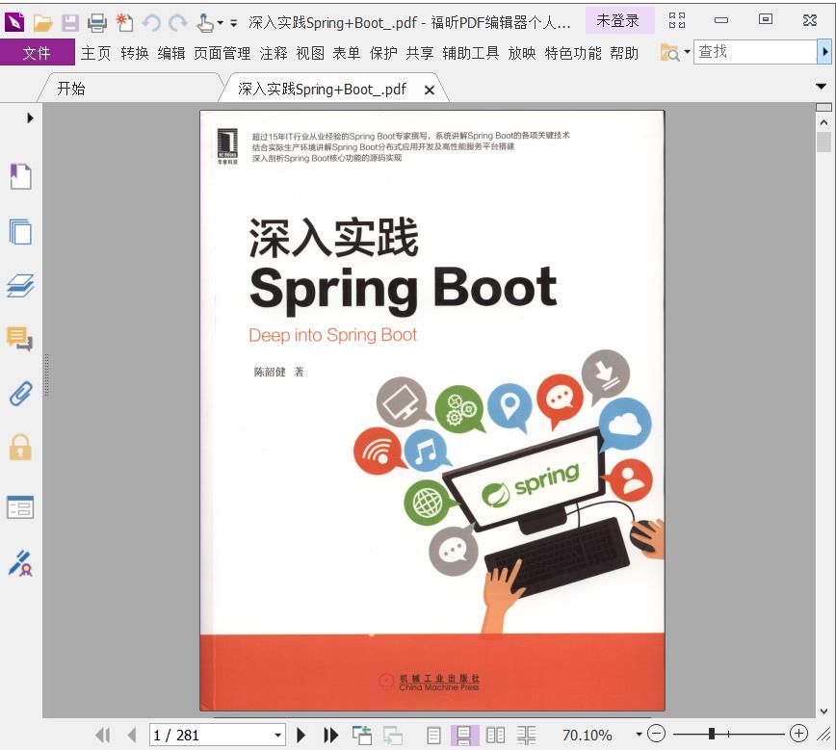Open the 页面管理 ribbon tab
Screen dimensions: 836x750
coord(222,53)
